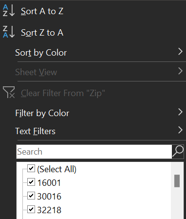This screenshot has width=186, height=219.
Task: Expand the Filter by Color submenu arrow
Action: pyautogui.click(x=180, y=112)
